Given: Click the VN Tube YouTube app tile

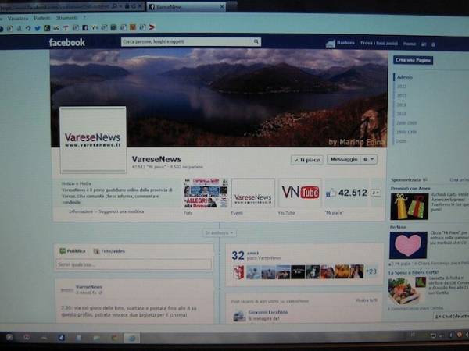Looking at the screenshot, I should tap(300, 193).
